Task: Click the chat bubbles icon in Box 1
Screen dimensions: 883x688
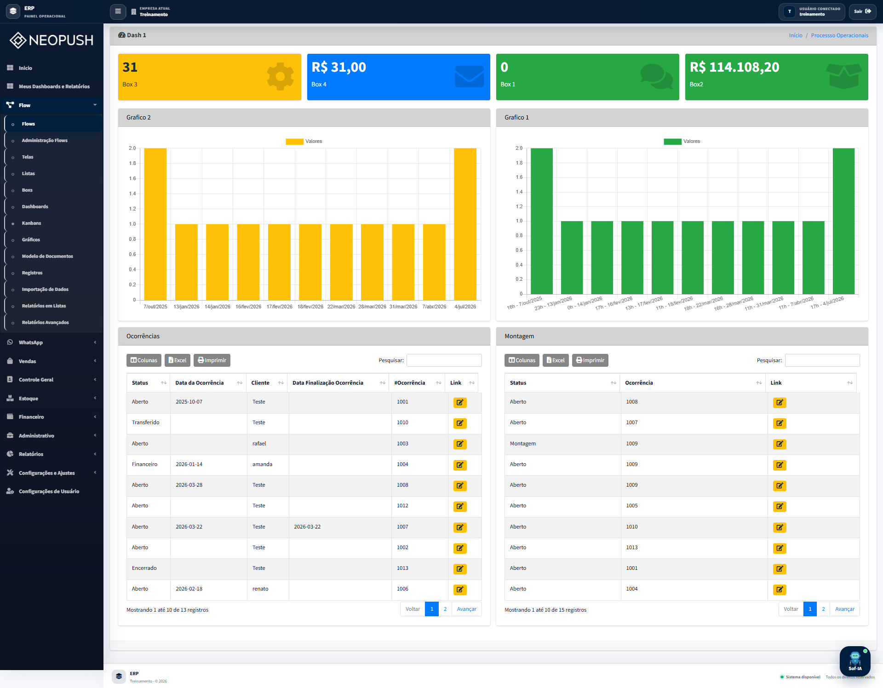Action: (x=657, y=76)
